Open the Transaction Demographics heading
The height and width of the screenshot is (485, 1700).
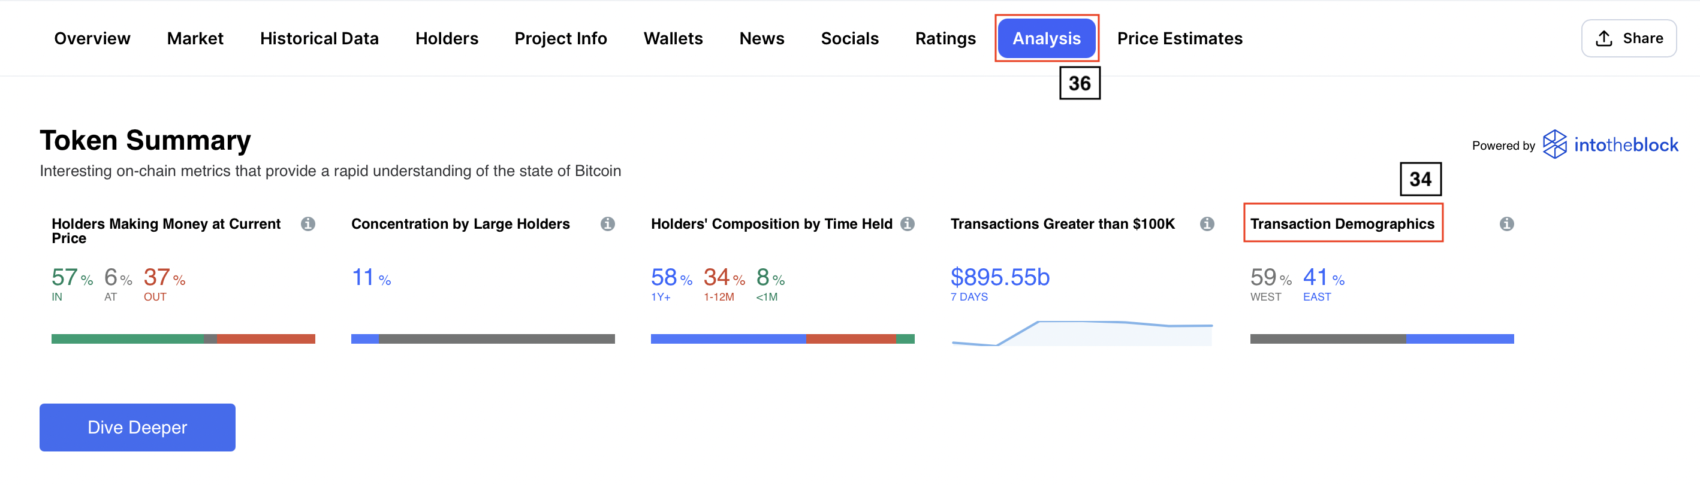pos(1342,224)
